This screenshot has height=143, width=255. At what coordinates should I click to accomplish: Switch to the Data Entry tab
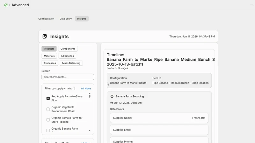[x=66, y=19]
